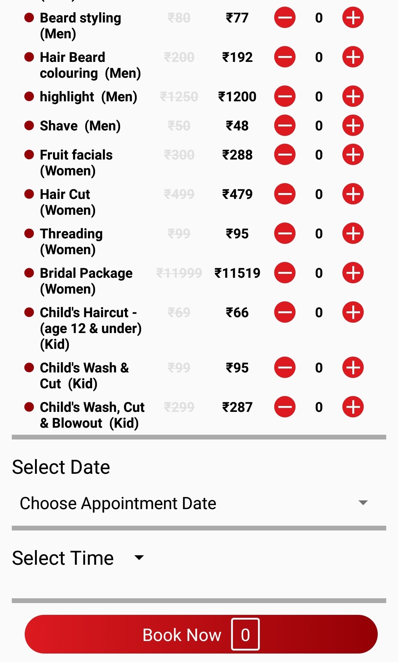Image resolution: width=398 pixels, height=662 pixels.
Task: Add one highlight (Men) service
Action: [x=353, y=97]
